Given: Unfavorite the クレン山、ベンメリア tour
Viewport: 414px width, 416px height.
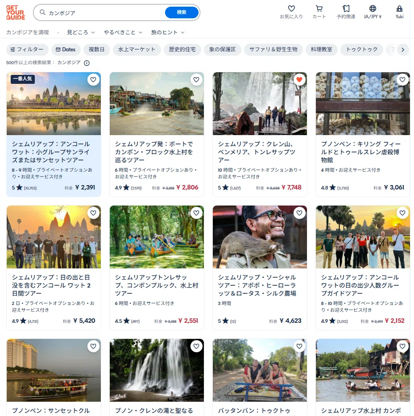Looking at the screenshot, I should [299, 80].
